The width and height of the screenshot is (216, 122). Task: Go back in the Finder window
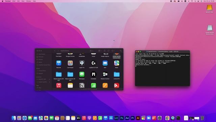55,51
